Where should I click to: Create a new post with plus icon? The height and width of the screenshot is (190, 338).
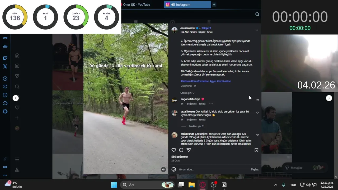tap(17, 118)
